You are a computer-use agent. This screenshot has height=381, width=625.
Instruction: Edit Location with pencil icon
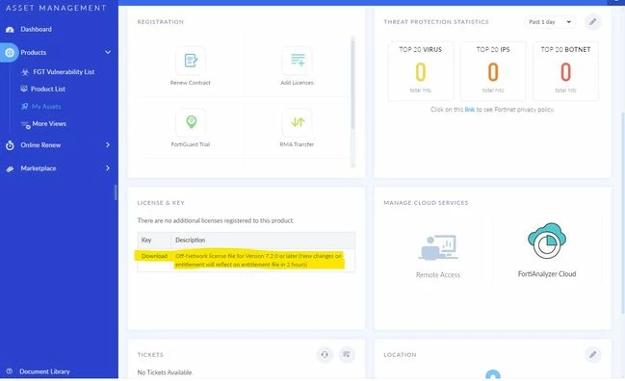tap(592, 354)
